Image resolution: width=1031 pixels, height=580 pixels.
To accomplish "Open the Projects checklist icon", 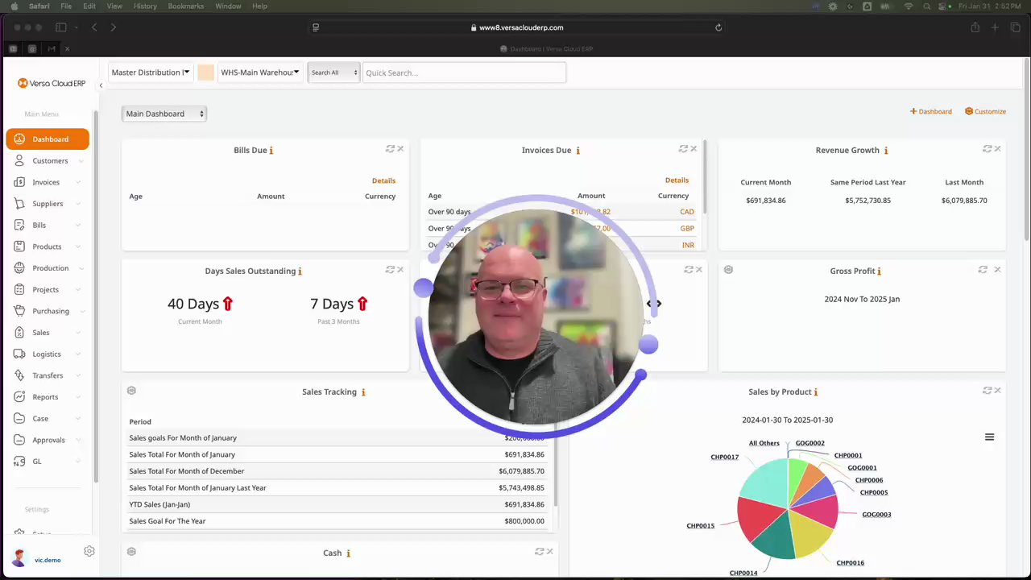I will pyautogui.click(x=20, y=289).
